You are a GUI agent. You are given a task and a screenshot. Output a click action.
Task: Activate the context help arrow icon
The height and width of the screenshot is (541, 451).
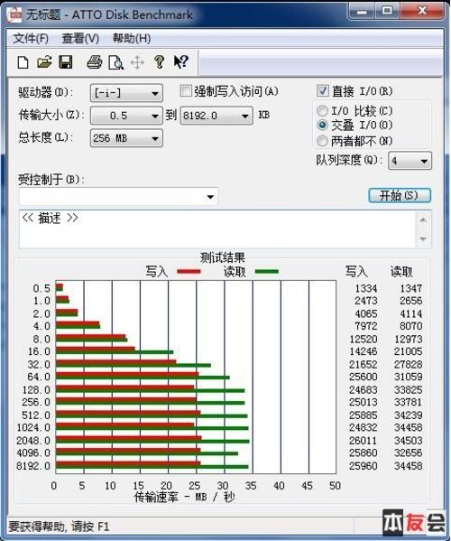coord(181,62)
